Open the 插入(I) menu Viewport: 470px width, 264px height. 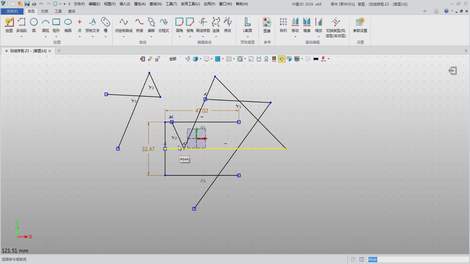click(124, 4)
